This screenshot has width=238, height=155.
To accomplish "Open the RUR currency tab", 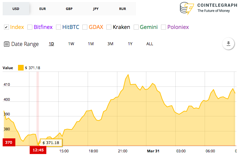I will tap(122, 8).
